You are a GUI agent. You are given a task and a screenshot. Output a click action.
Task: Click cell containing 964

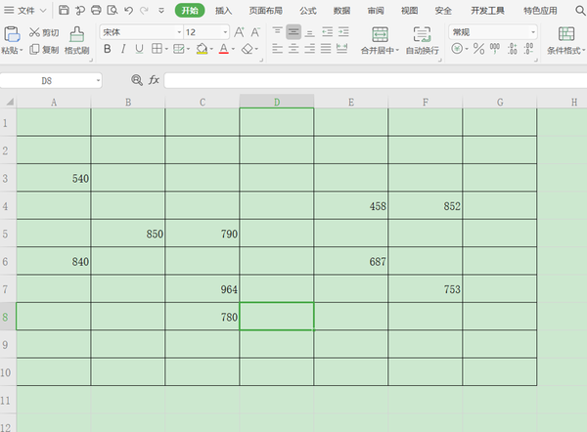coord(203,289)
